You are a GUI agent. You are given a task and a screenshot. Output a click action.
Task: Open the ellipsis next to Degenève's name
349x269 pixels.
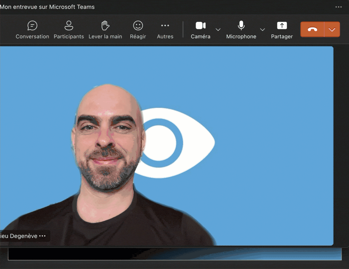pos(42,236)
